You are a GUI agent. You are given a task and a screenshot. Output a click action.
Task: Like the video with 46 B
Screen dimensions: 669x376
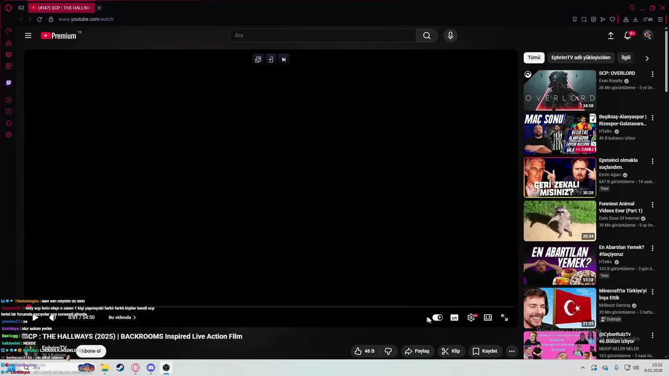364,351
